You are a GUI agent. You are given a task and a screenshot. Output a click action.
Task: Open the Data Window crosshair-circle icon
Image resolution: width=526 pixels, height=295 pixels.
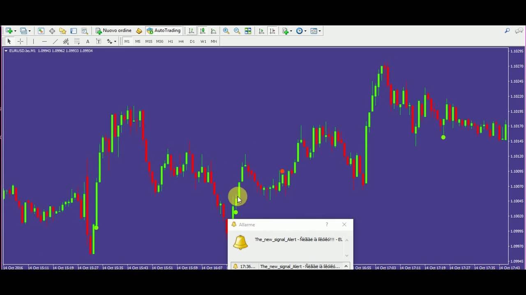point(52,31)
